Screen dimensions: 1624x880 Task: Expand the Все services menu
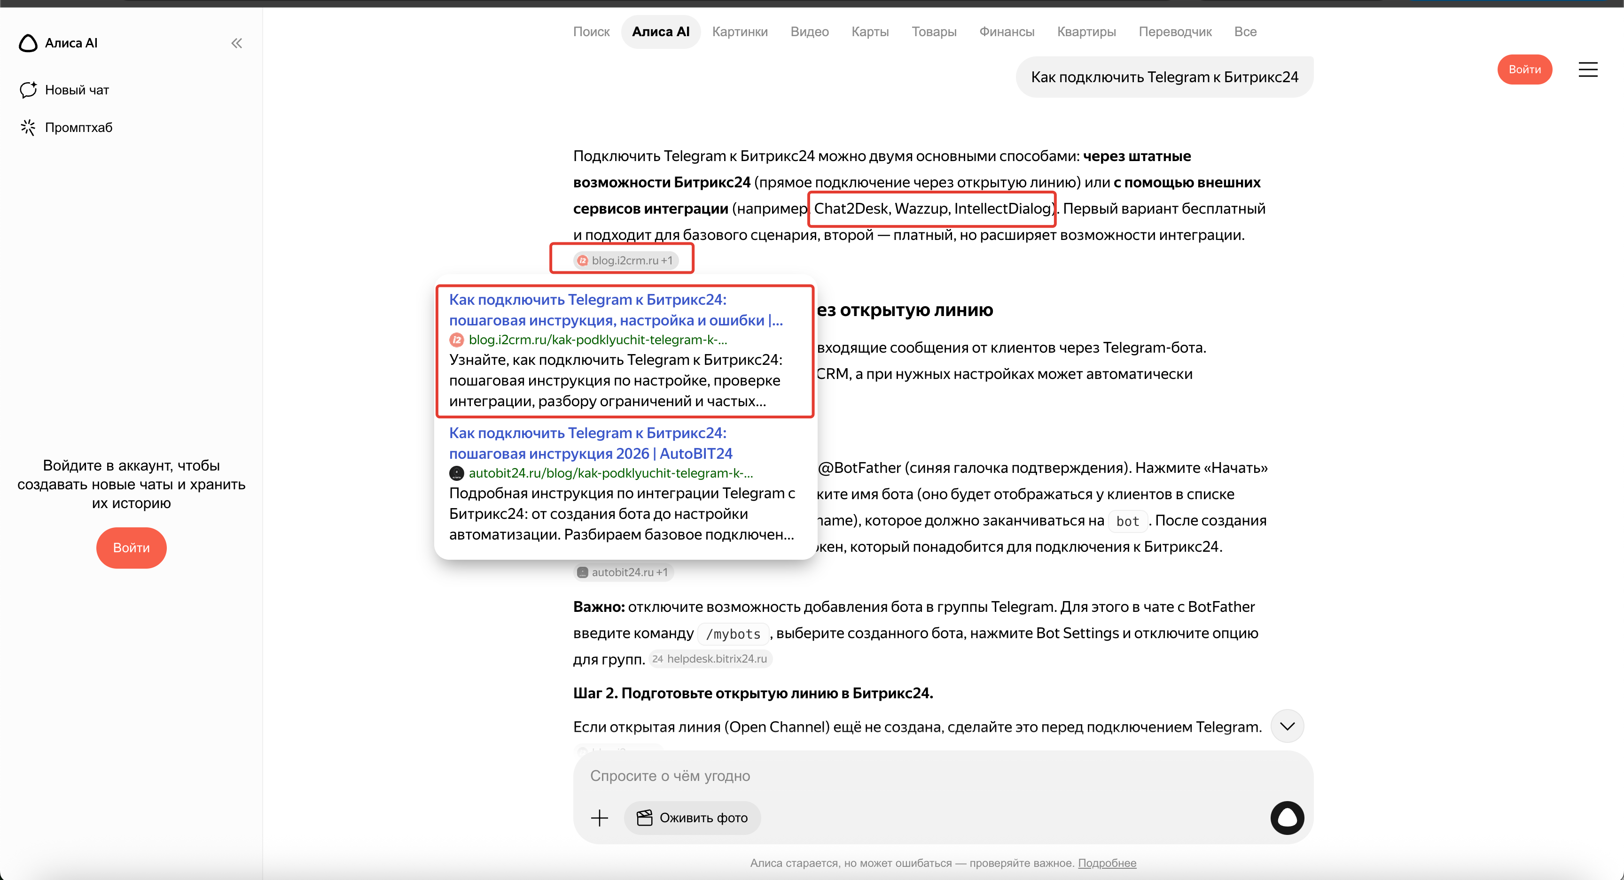[x=1245, y=31]
